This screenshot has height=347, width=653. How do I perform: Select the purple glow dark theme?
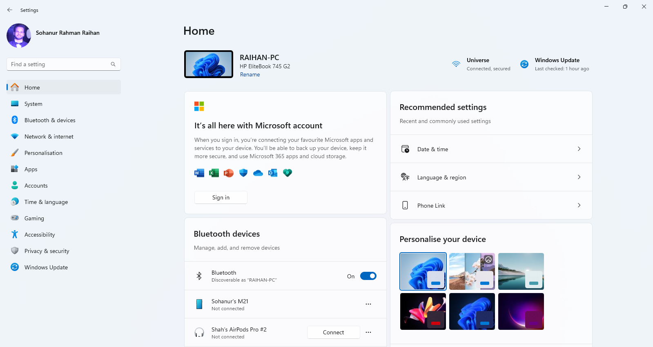pos(521,311)
